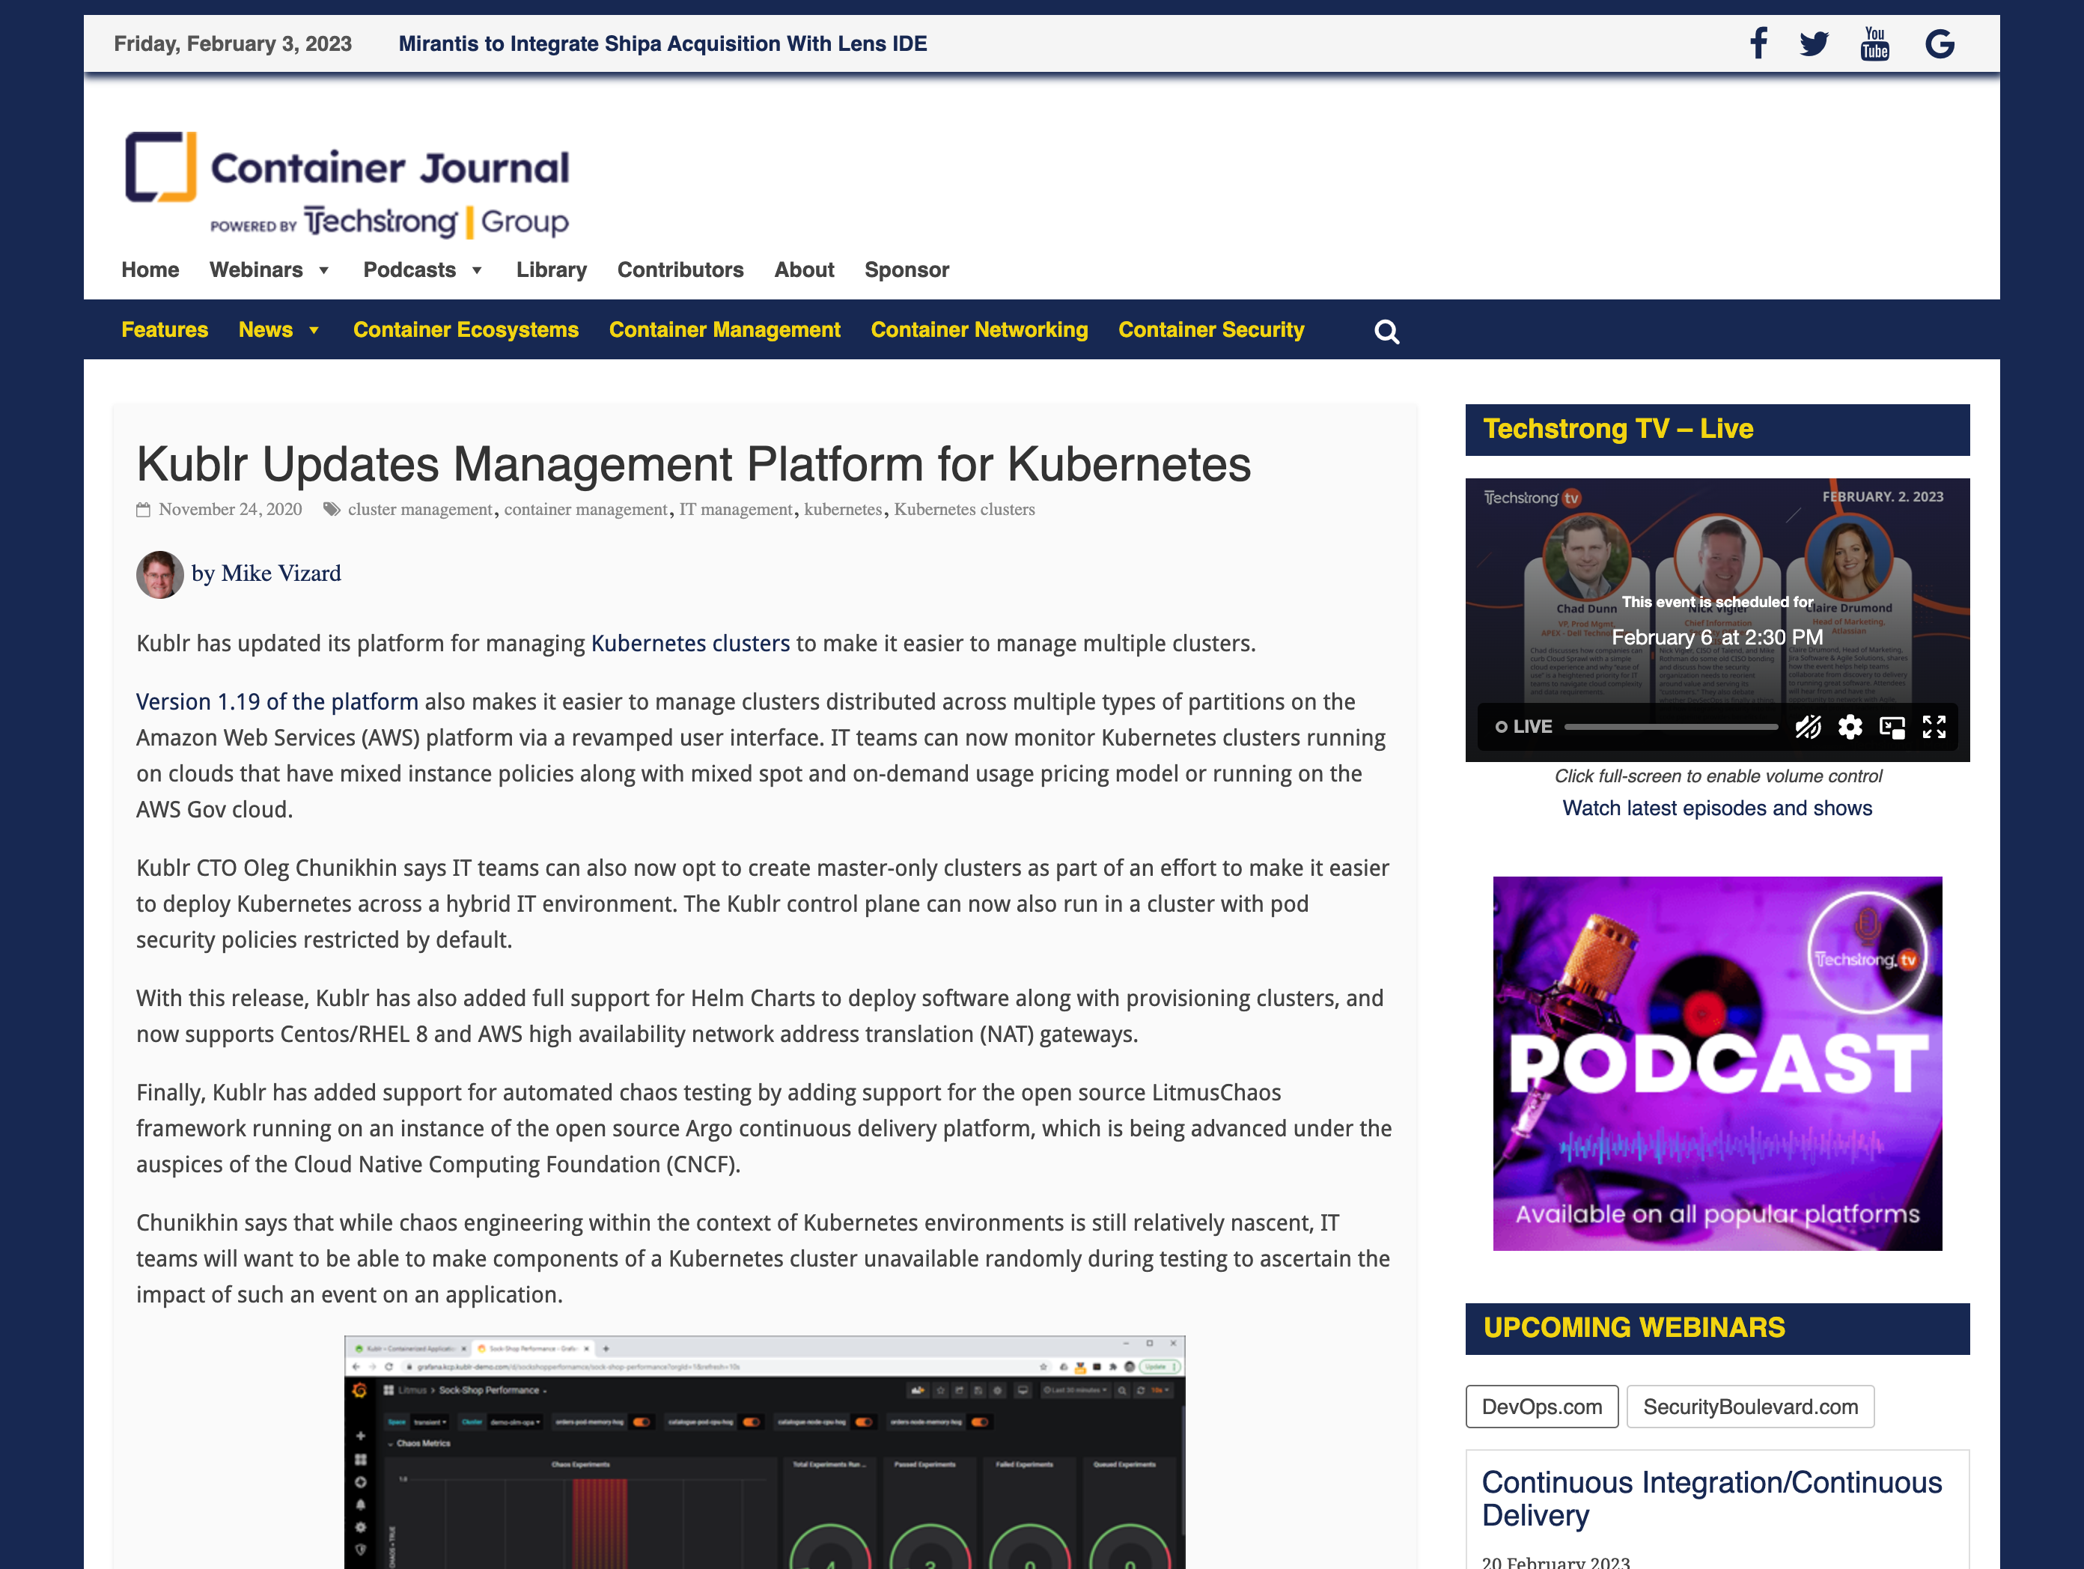2084x1569 pixels.
Task: Click the Kubernetes clusters tag in metadata
Action: click(965, 510)
